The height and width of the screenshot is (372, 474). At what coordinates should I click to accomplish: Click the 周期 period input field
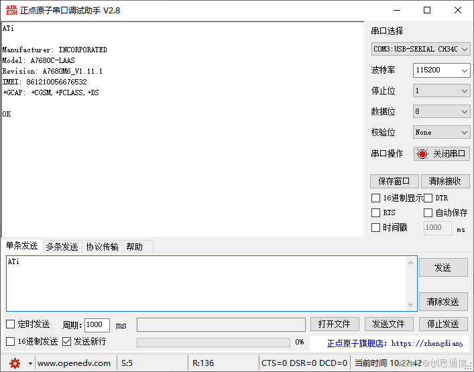[x=97, y=325]
